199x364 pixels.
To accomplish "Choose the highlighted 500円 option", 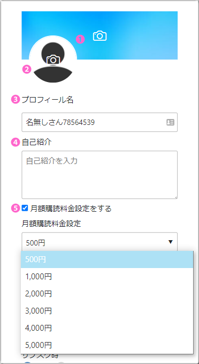I will point(107,259).
